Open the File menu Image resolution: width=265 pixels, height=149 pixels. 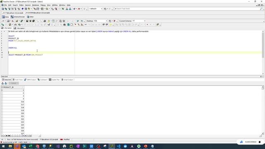click(x=5, y=5)
